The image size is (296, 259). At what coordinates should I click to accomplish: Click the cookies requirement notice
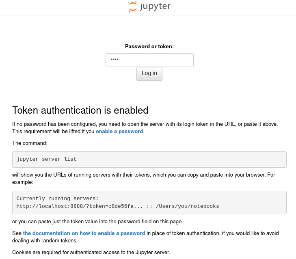pyautogui.click(x=91, y=253)
